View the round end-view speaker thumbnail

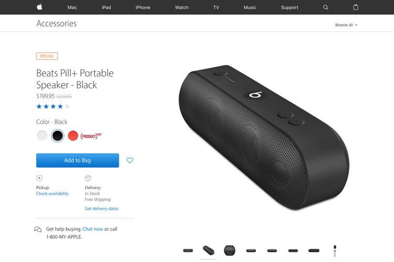pyautogui.click(x=230, y=250)
